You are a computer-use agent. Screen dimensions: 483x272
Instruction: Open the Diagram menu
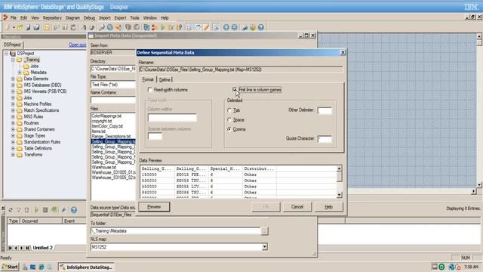72,18
